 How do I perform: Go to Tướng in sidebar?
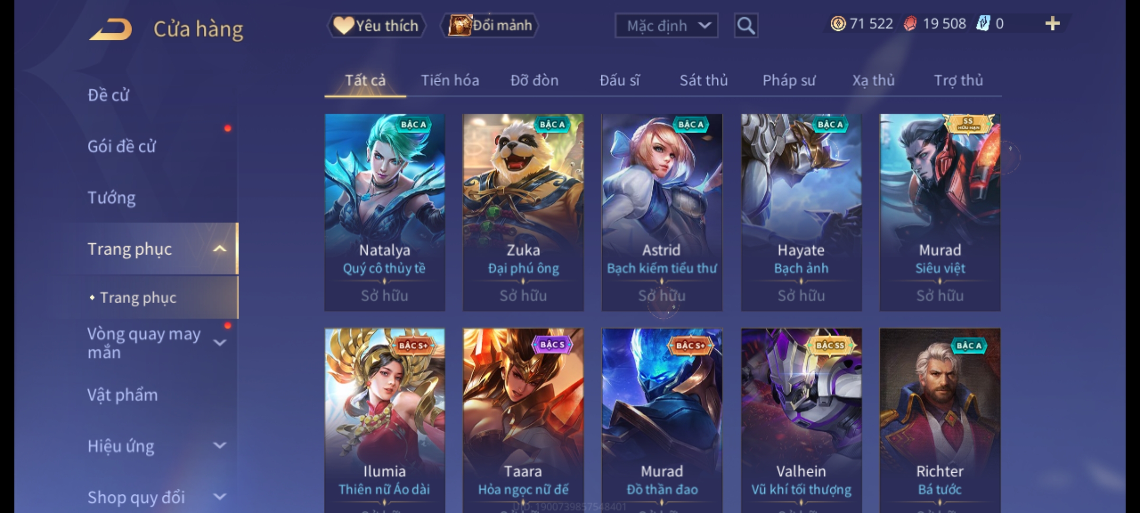(x=112, y=198)
